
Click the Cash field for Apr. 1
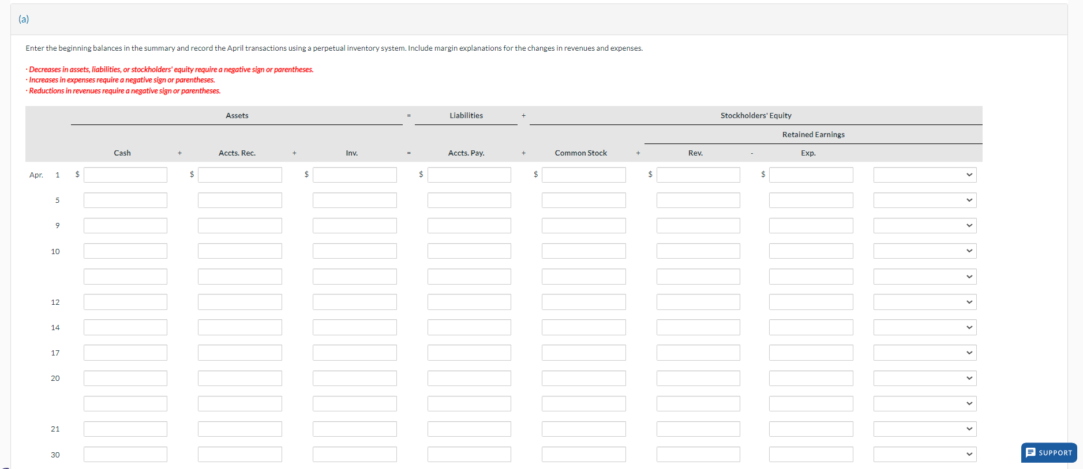point(125,175)
